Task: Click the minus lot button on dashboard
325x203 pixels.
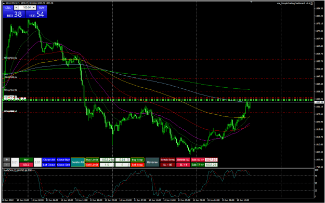Action: pyautogui.click(x=7, y=165)
